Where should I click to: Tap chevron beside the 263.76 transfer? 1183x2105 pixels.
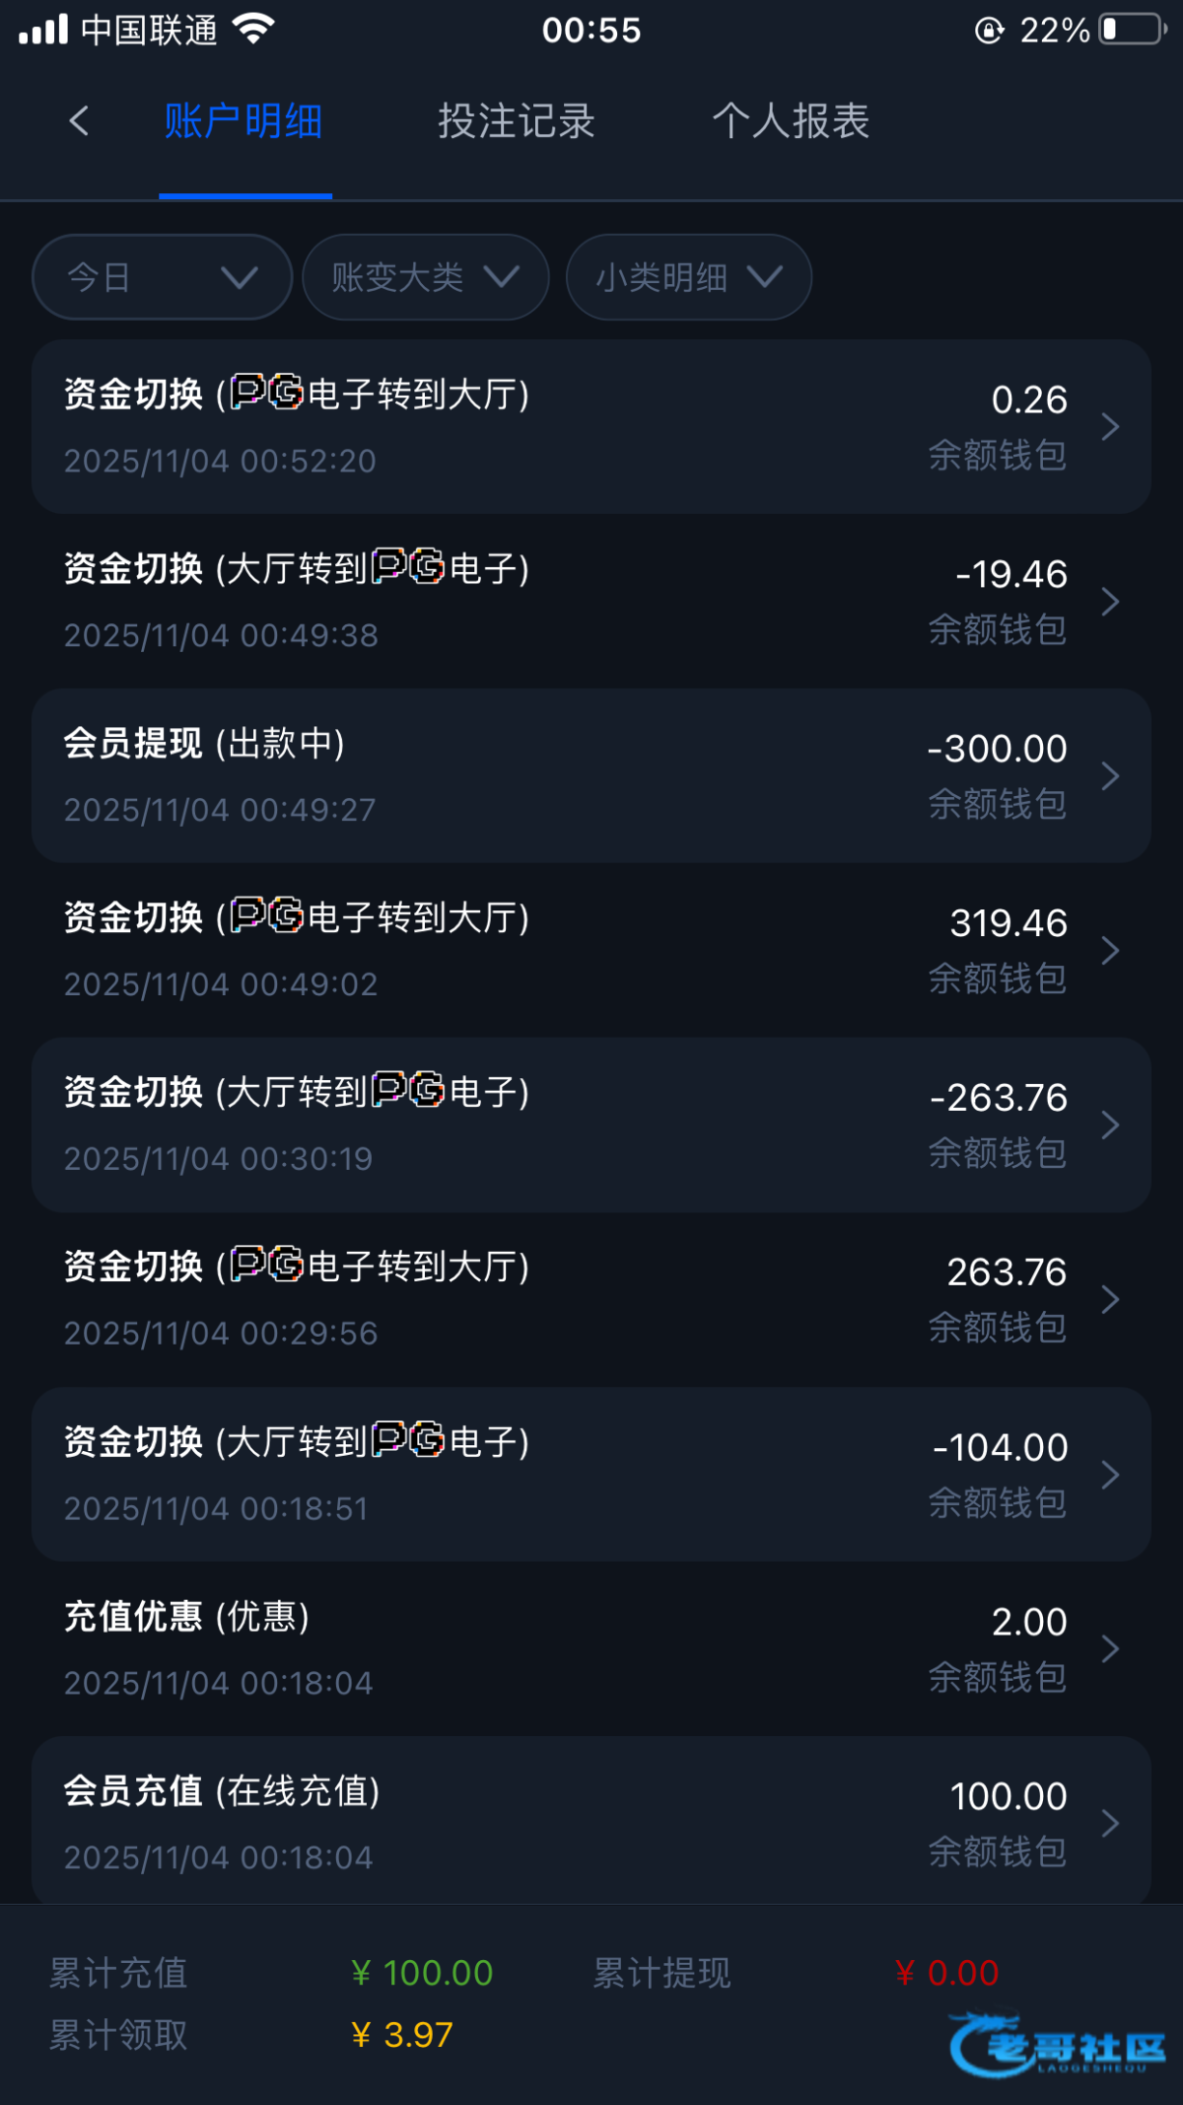click(x=1110, y=1300)
